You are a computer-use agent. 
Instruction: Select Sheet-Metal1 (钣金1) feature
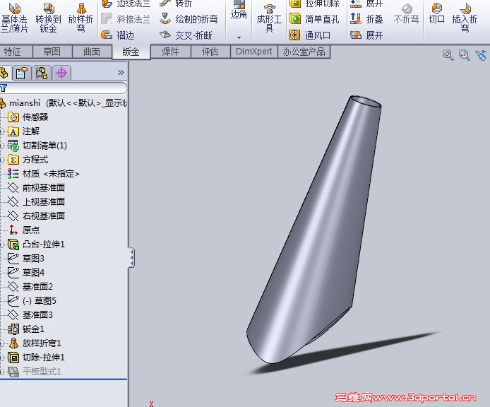click(x=26, y=329)
